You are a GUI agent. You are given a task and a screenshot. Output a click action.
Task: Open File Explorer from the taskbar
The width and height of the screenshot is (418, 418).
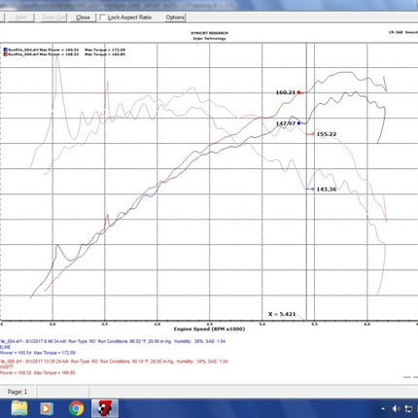(19, 408)
